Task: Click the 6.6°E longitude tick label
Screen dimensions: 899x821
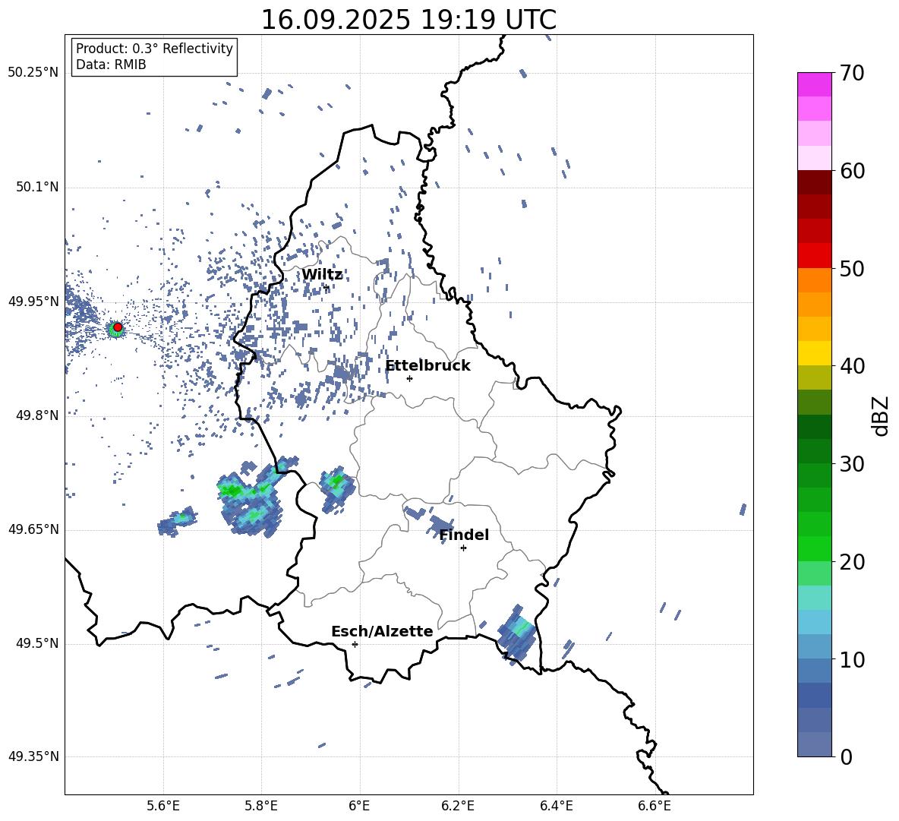Action: 655,806
